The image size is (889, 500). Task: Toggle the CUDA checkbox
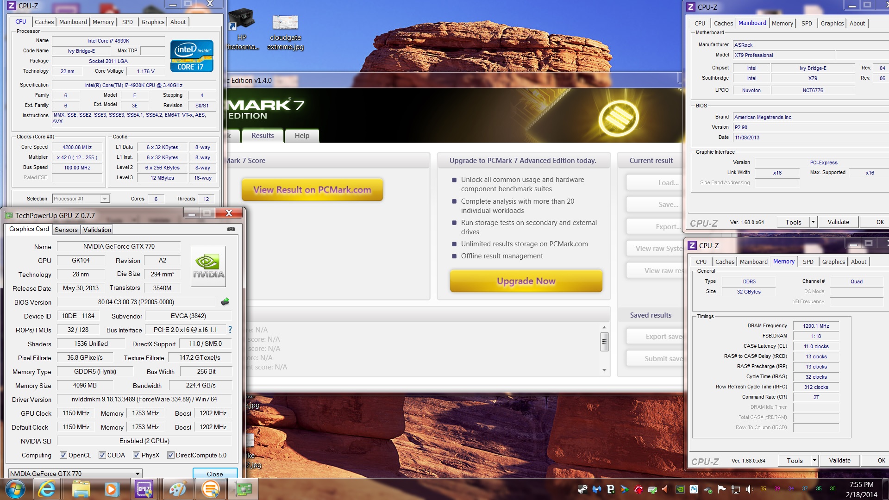[x=102, y=455]
